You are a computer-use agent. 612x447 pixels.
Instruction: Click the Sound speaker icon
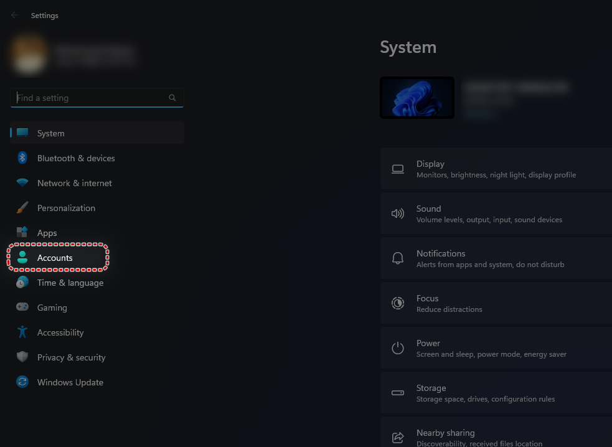[398, 213]
